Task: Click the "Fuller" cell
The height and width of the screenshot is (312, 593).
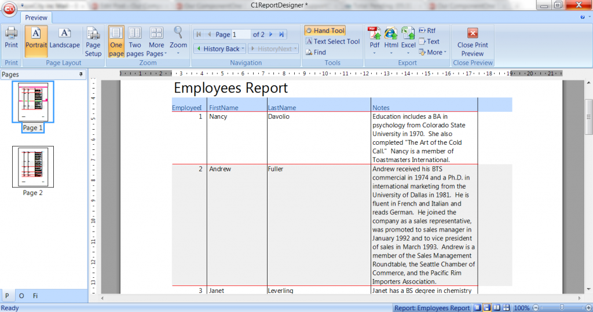Action: click(x=275, y=169)
